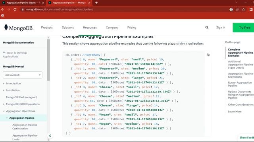This screenshot has width=254, height=142.
Task: Jump to Complete Aggregation Pipeline Examples
Action: (x=241, y=52)
